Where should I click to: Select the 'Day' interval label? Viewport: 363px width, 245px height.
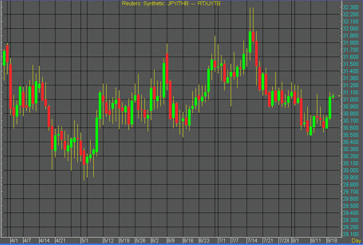click(x=356, y=241)
